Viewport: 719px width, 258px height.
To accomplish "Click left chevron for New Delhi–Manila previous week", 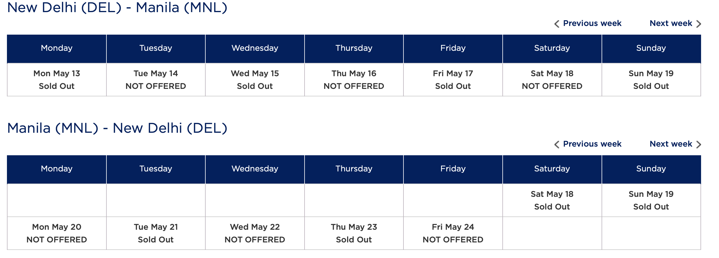I will pos(557,24).
